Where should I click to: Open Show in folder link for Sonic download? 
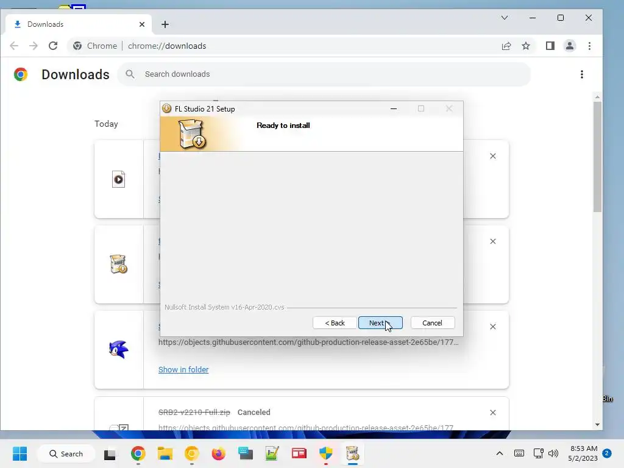[x=183, y=370]
